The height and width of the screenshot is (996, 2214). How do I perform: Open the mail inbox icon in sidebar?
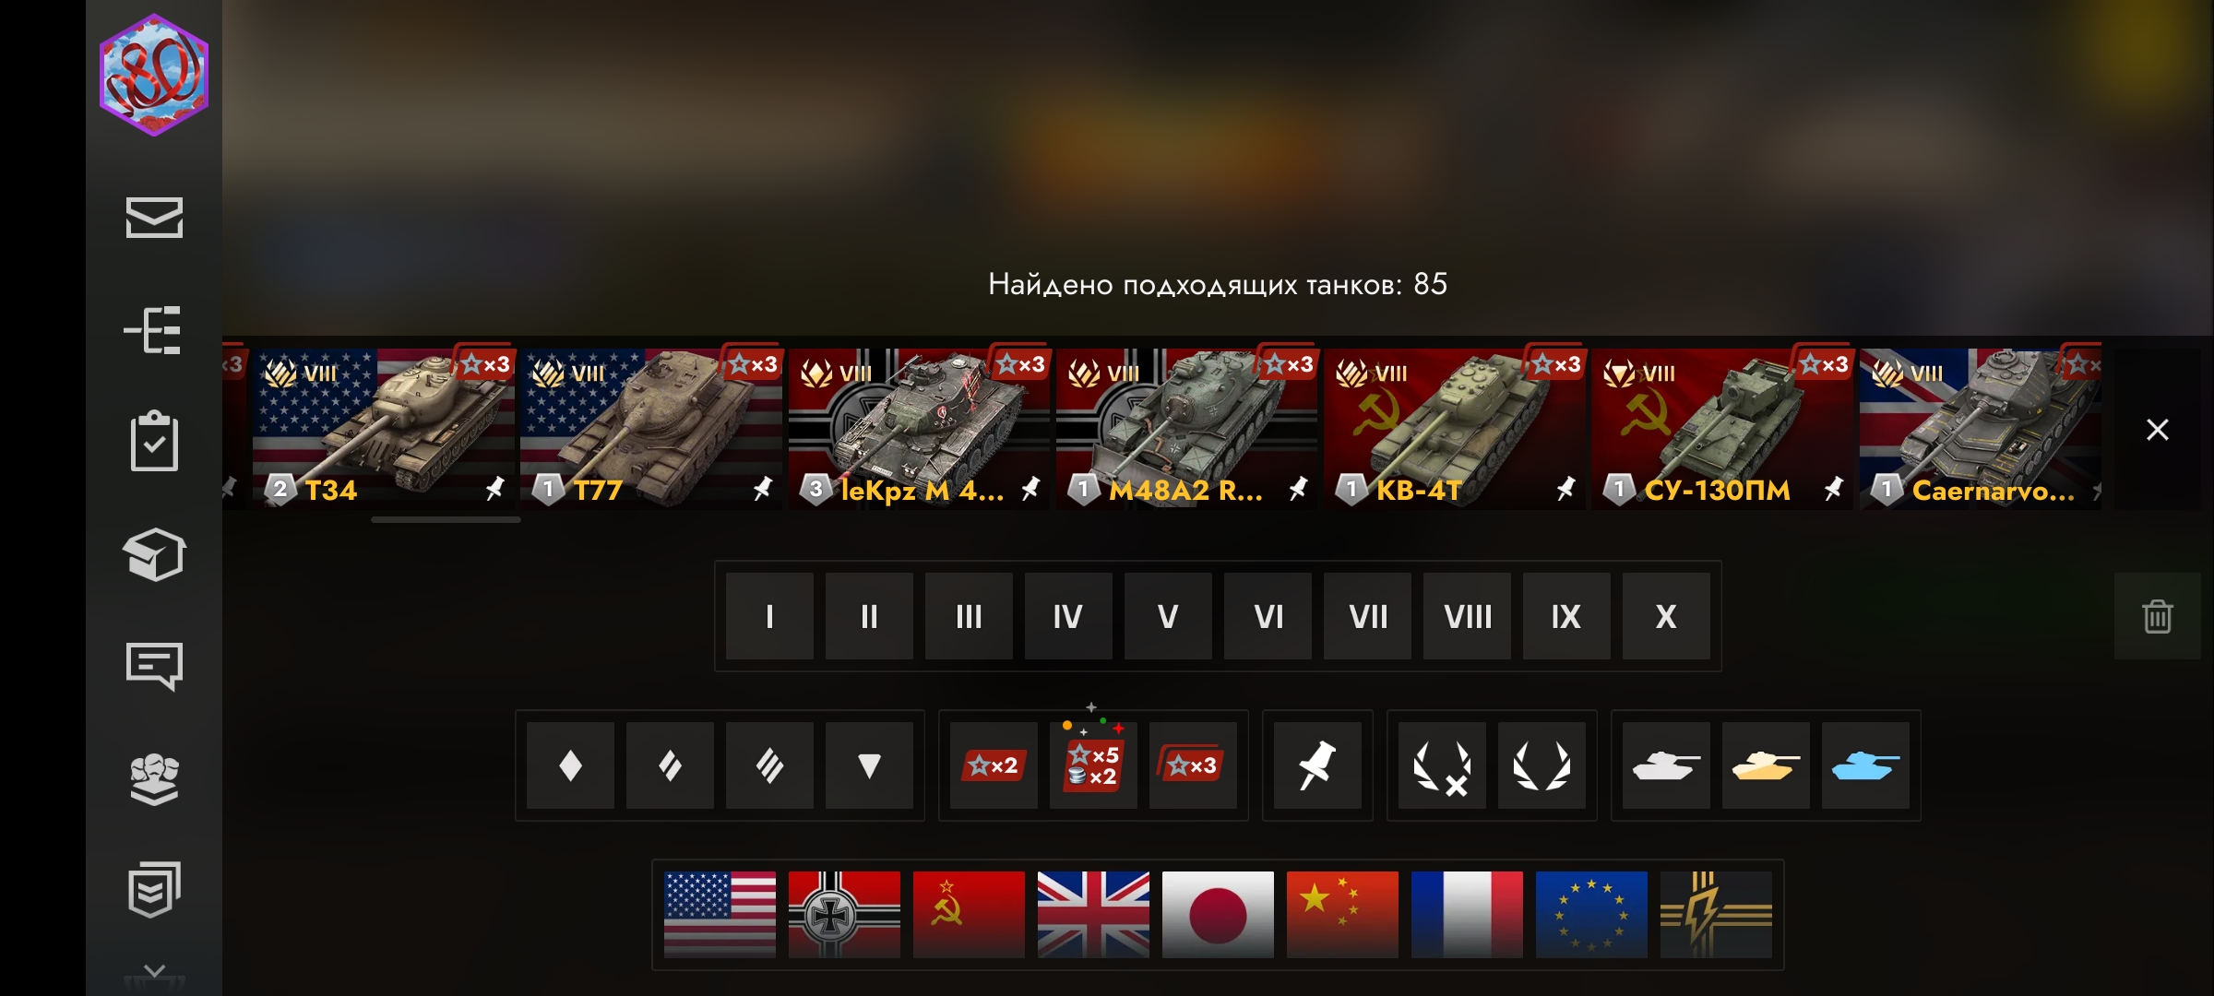tap(154, 218)
